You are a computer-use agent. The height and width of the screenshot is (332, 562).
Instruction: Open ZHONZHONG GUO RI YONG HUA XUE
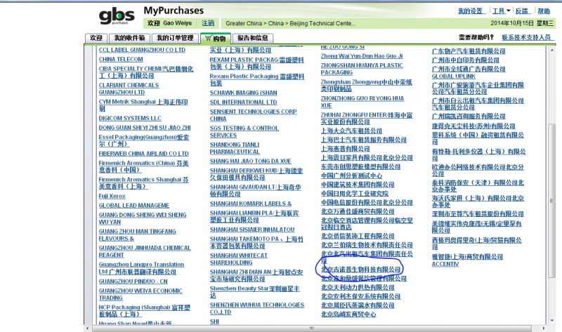362,102
